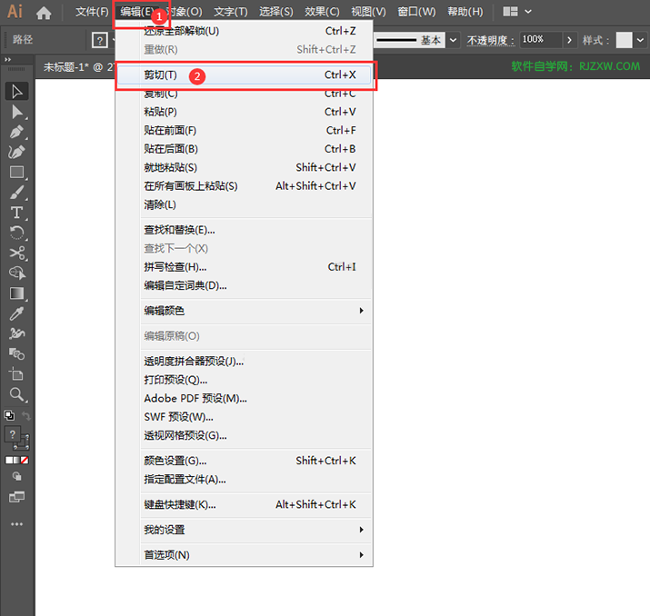Open the 帮助(H) menu
Screen dimensions: 650x616
(x=465, y=12)
